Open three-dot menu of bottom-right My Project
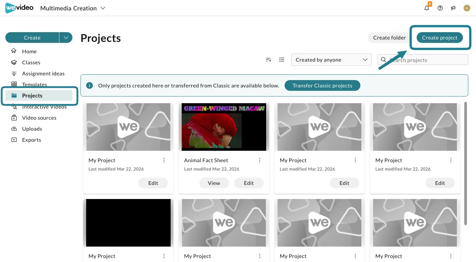 (451, 256)
